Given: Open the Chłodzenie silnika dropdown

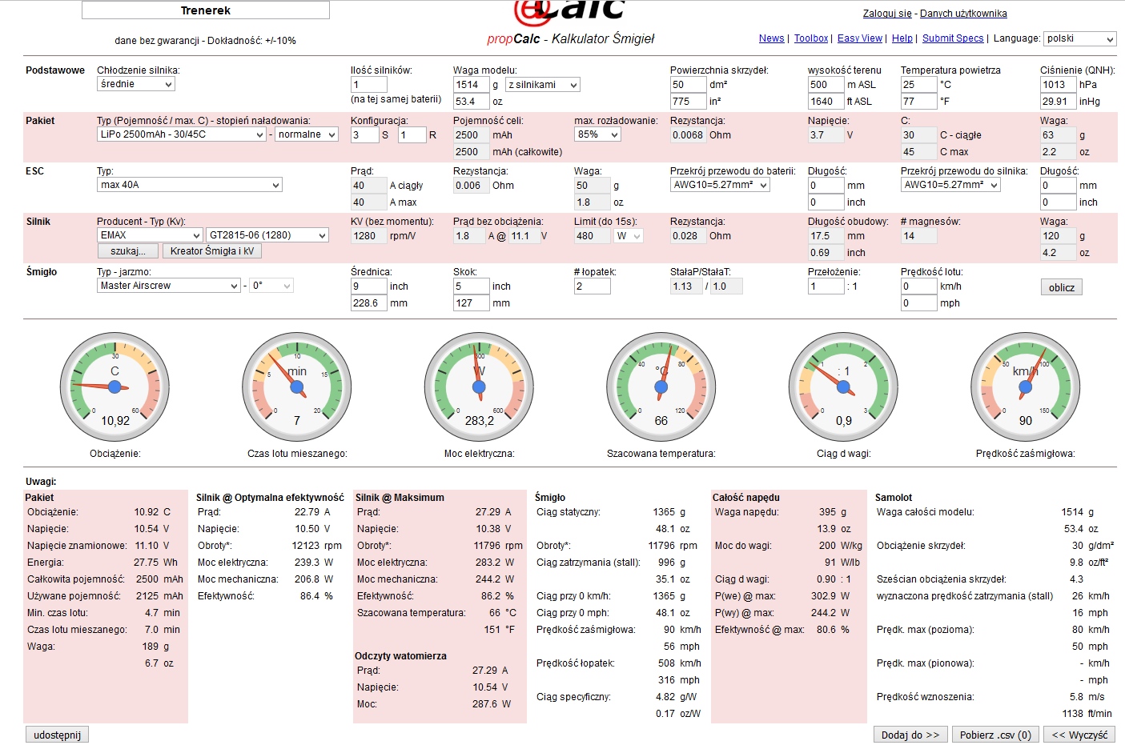Looking at the screenshot, I should [x=136, y=84].
